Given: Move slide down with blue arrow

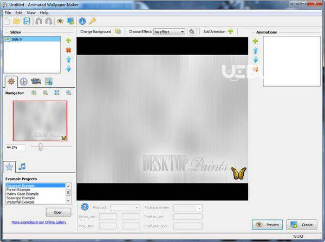Looking at the screenshot, I should (x=69, y=69).
